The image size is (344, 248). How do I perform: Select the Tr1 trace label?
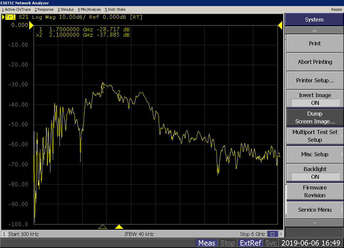(x=10, y=17)
